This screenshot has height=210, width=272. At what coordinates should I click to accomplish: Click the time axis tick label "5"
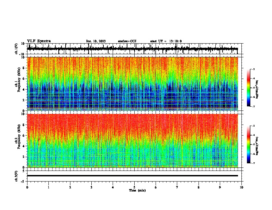pyautogui.click(x=134, y=187)
